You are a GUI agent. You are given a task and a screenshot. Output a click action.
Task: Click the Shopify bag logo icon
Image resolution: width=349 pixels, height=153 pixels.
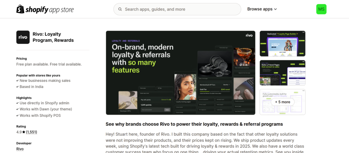pyautogui.click(x=20, y=9)
